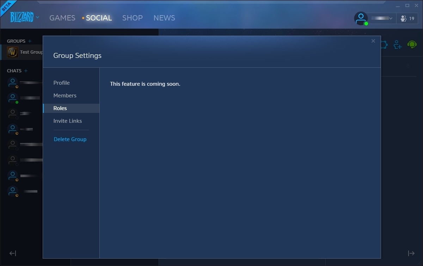Close the Group Settings dialog
This screenshot has width=423, height=266.
(x=373, y=41)
